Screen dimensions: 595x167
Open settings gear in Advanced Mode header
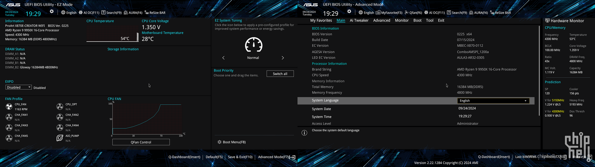coord(349,11)
